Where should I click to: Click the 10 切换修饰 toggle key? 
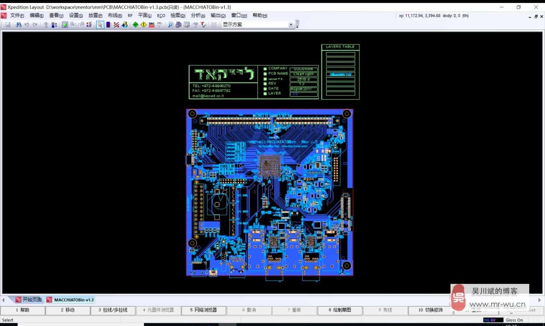[430, 310]
